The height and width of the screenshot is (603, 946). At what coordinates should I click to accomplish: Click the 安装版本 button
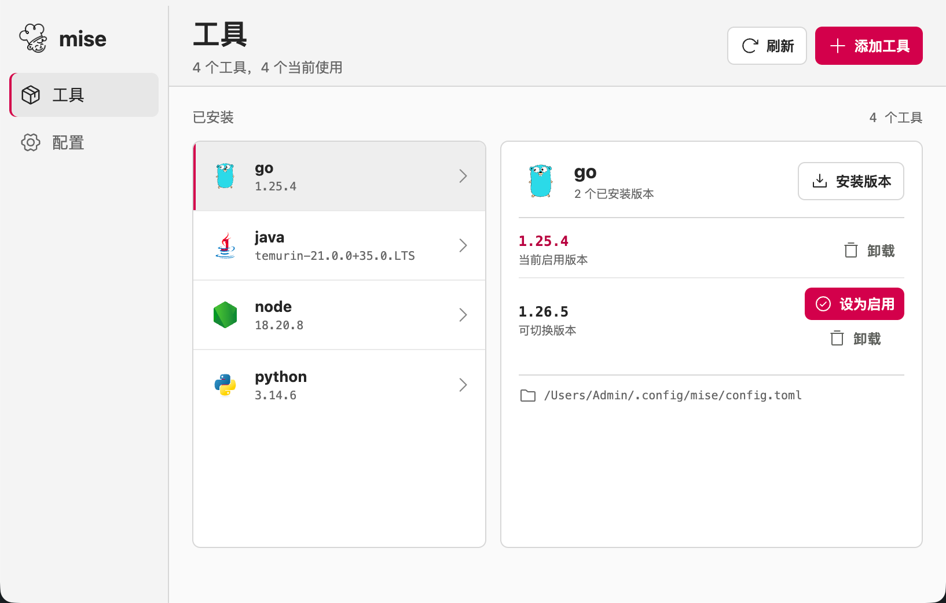tap(851, 181)
